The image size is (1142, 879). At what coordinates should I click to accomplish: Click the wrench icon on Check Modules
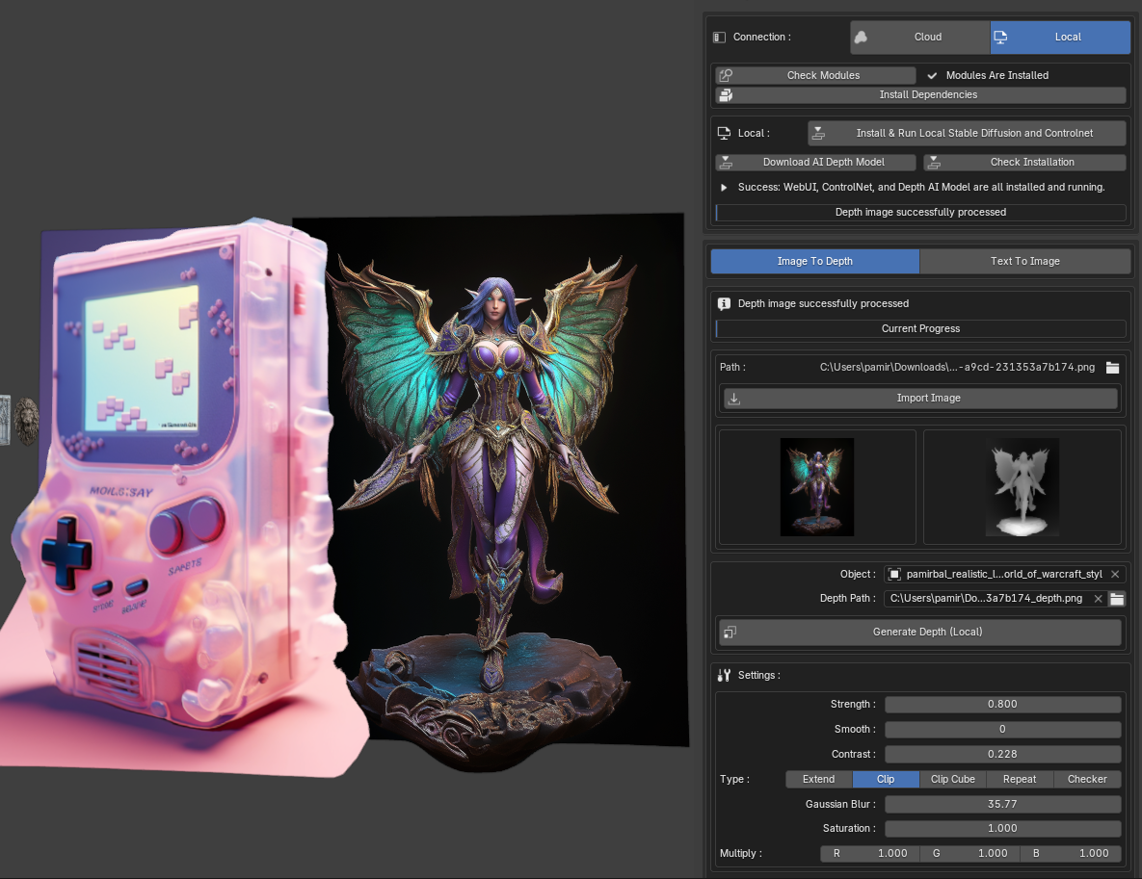[x=726, y=75]
